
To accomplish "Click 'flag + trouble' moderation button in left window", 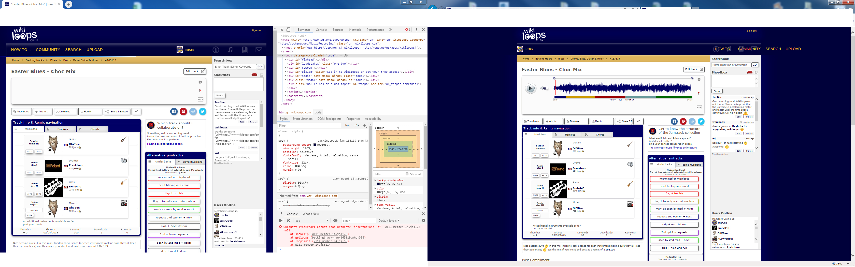I will [x=174, y=193].
